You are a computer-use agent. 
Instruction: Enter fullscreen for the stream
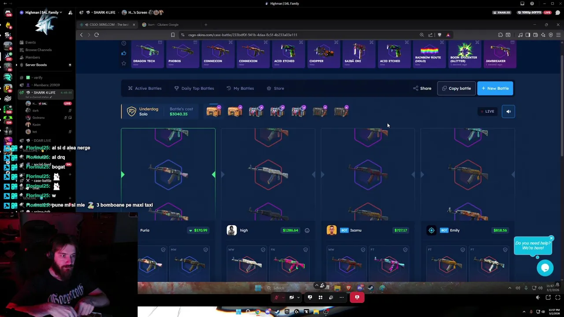click(558, 298)
